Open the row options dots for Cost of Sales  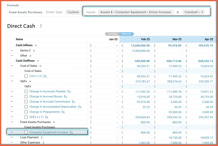[x=12, y=66]
